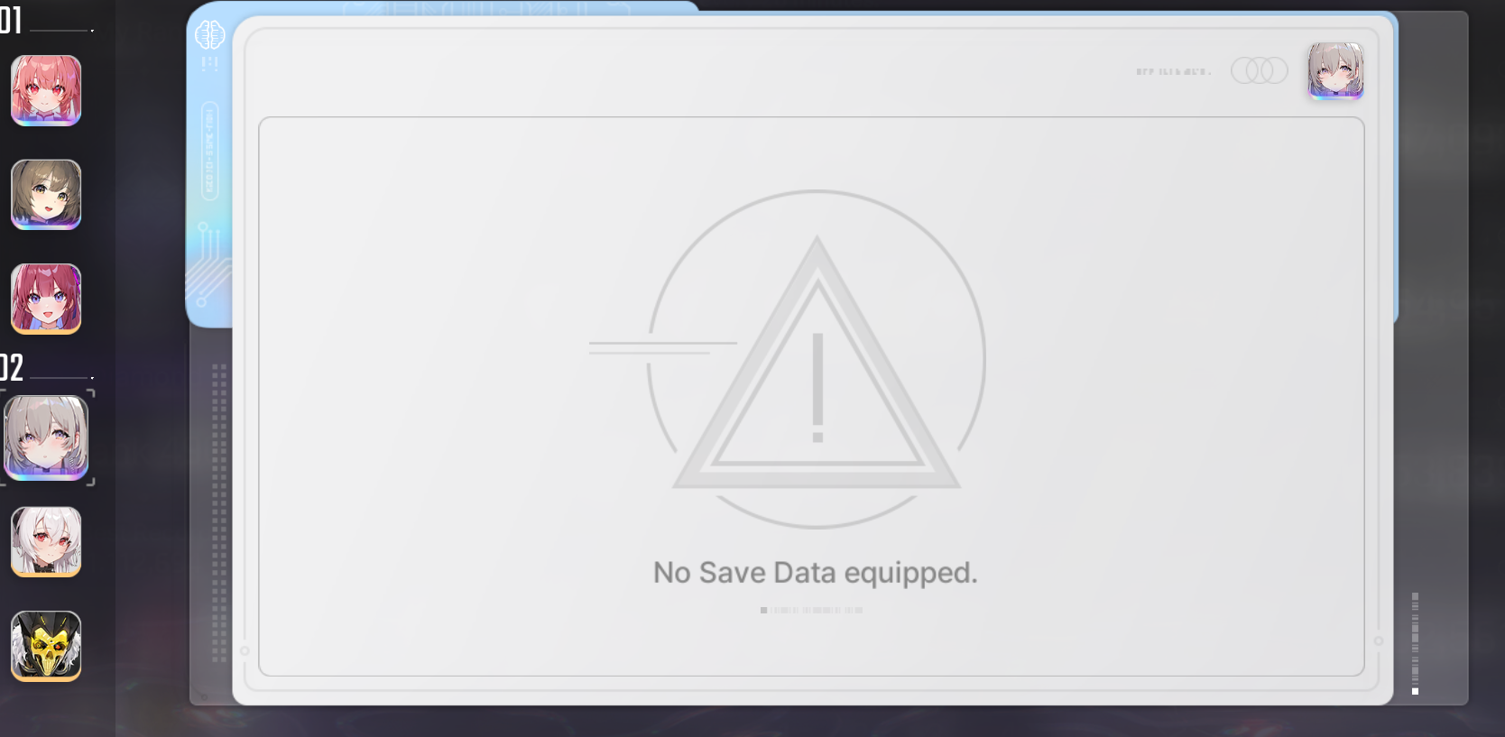Select the highlighted gray-haired character in team 02
Screen dimensions: 1505x737
coord(46,438)
